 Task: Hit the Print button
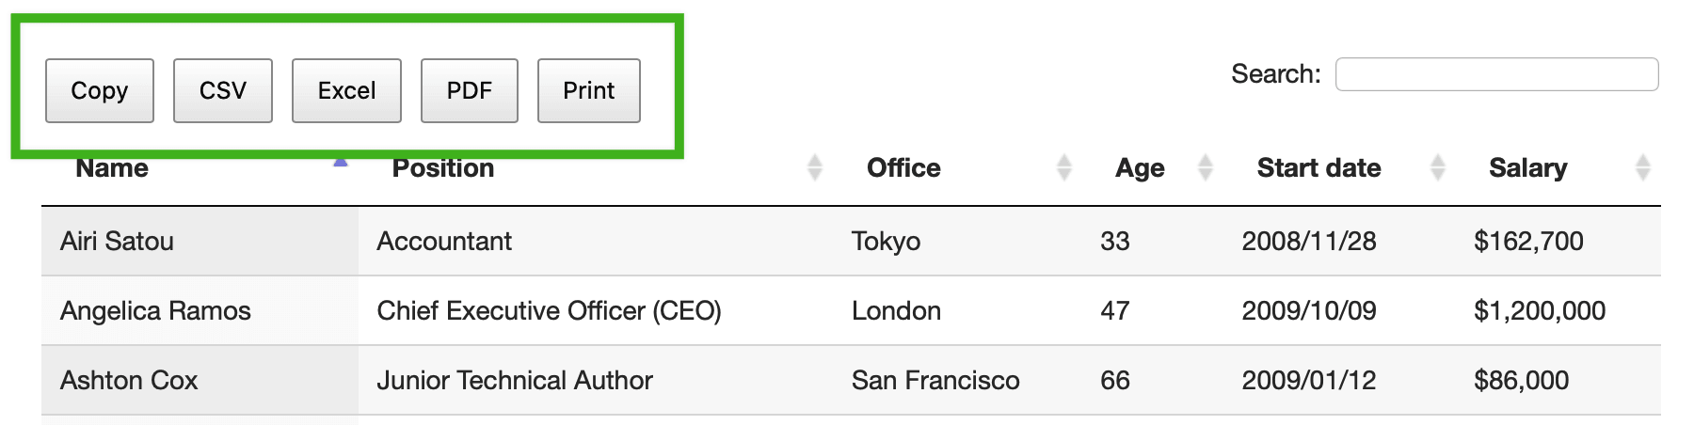588,90
